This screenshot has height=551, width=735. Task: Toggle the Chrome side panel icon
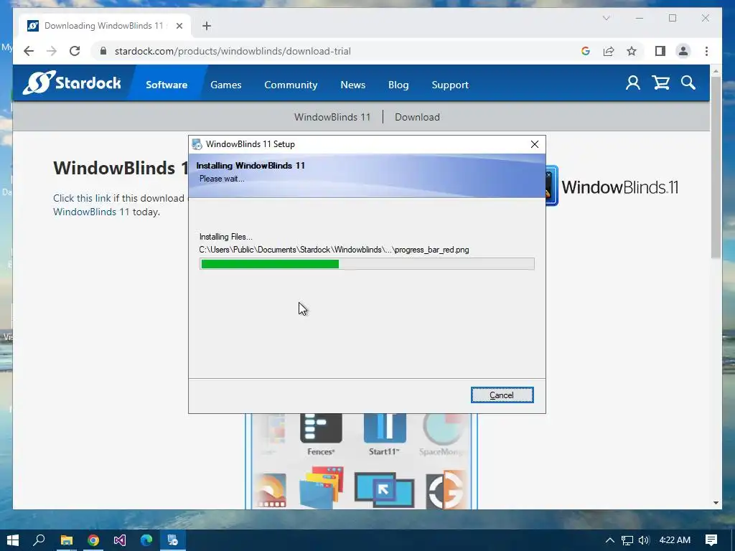pyautogui.click(x=660, y=51)
